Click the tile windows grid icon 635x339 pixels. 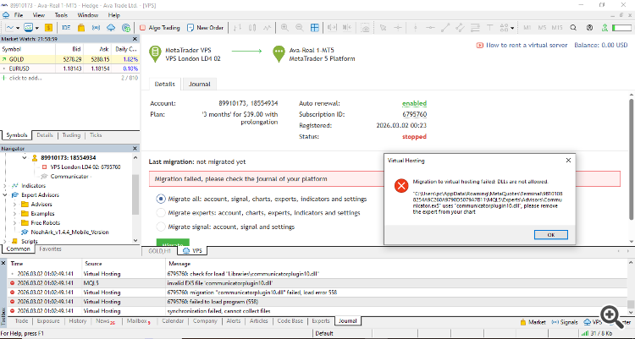315,28
